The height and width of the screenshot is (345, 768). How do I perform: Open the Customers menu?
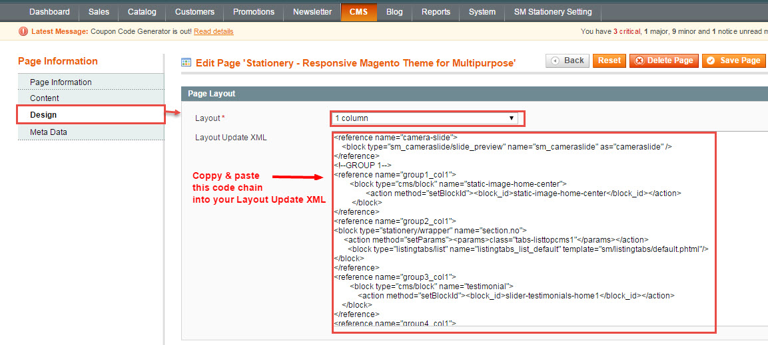[x=194, y=12]
